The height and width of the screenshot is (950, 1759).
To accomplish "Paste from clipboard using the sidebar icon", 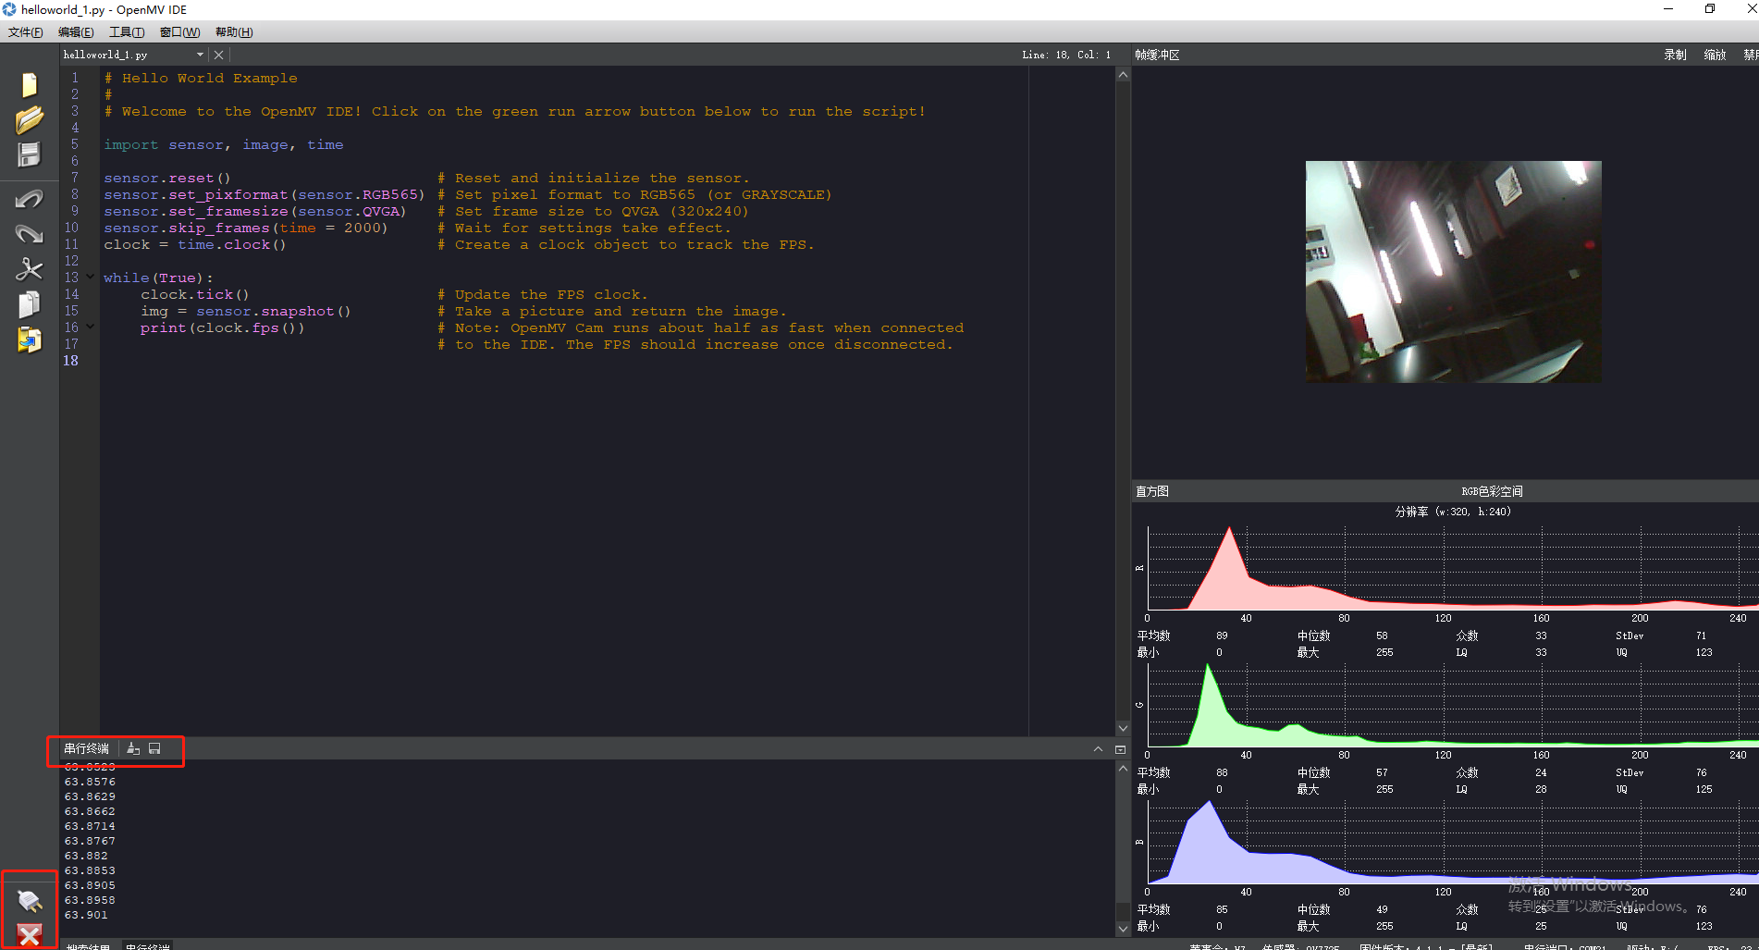I will coord(30,339).
